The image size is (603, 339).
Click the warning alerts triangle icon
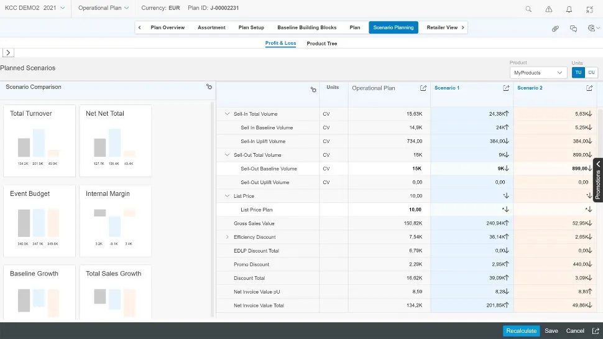coord(549,9)
